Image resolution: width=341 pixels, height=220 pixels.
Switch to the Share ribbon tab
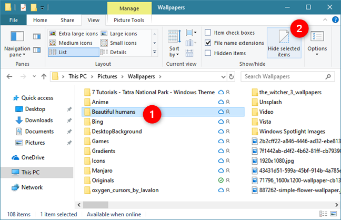(x=67, y=20)
